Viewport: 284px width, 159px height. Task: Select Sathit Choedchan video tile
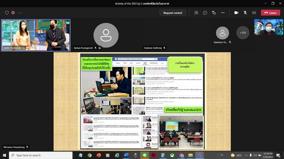point(36,34)
